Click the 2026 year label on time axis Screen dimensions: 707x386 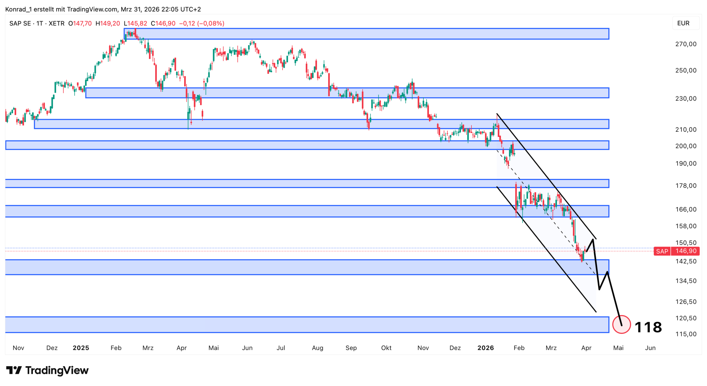485,348
